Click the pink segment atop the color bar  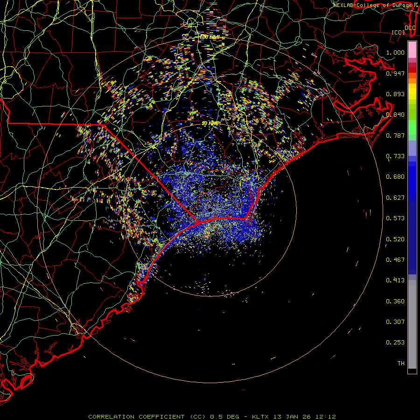click(412, 50)
